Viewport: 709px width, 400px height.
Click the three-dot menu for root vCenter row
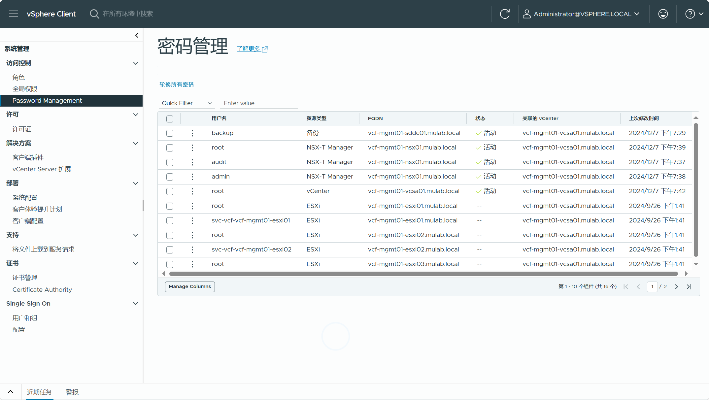point(192,191)
